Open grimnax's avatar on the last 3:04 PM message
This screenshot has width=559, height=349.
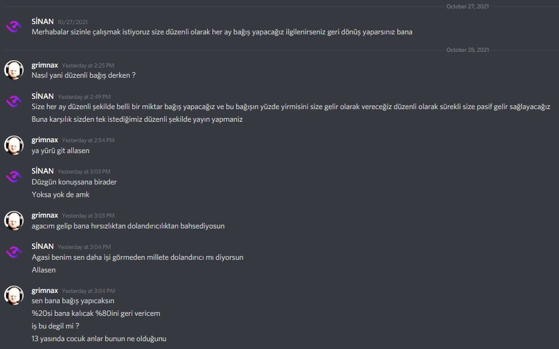tap(13, 295)
